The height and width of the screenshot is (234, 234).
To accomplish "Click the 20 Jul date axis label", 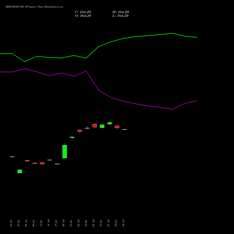I will tap(63, 223).
